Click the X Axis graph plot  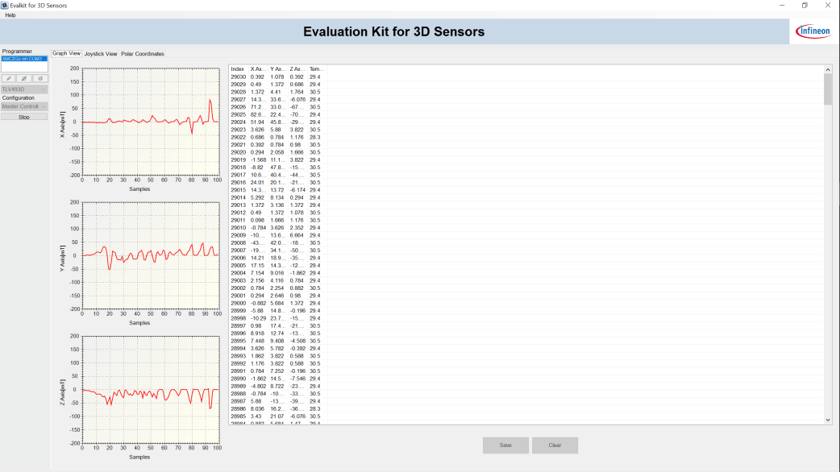pyautogui.click(x=151, y=122)
